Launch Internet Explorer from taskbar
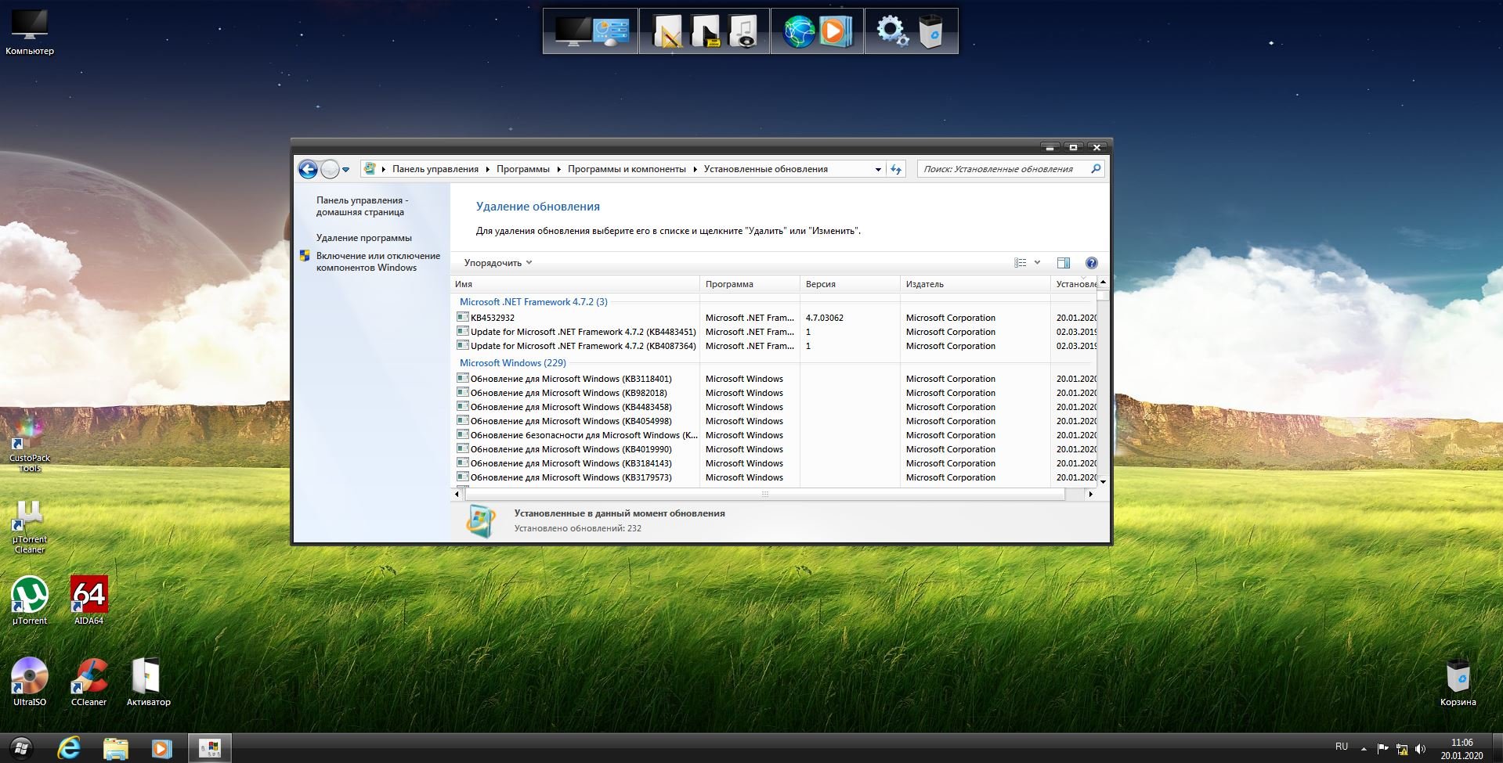This screenshot has height=763, width=1503. pyautogui.click(x=69, y=748)
